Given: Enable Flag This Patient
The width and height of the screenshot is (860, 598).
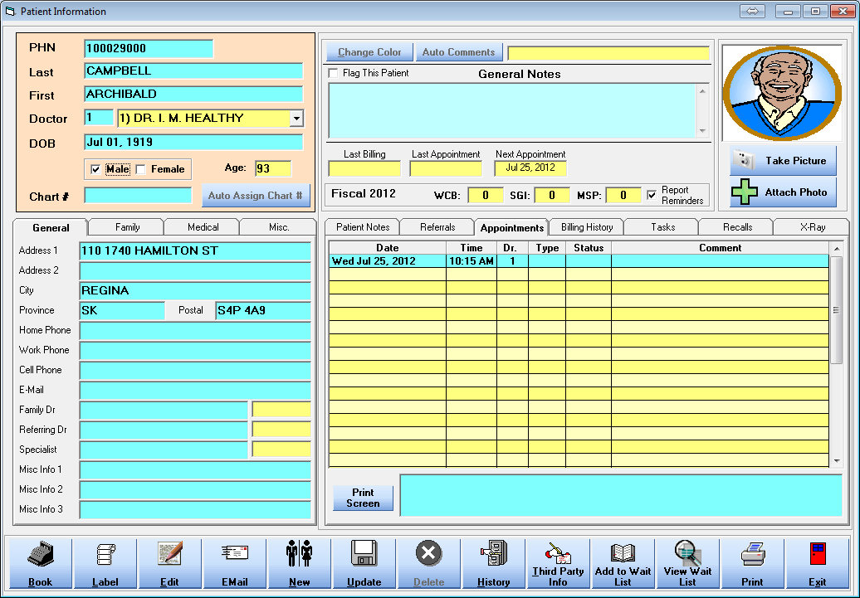Looking at the screenshot, I should tap(333, 73).
